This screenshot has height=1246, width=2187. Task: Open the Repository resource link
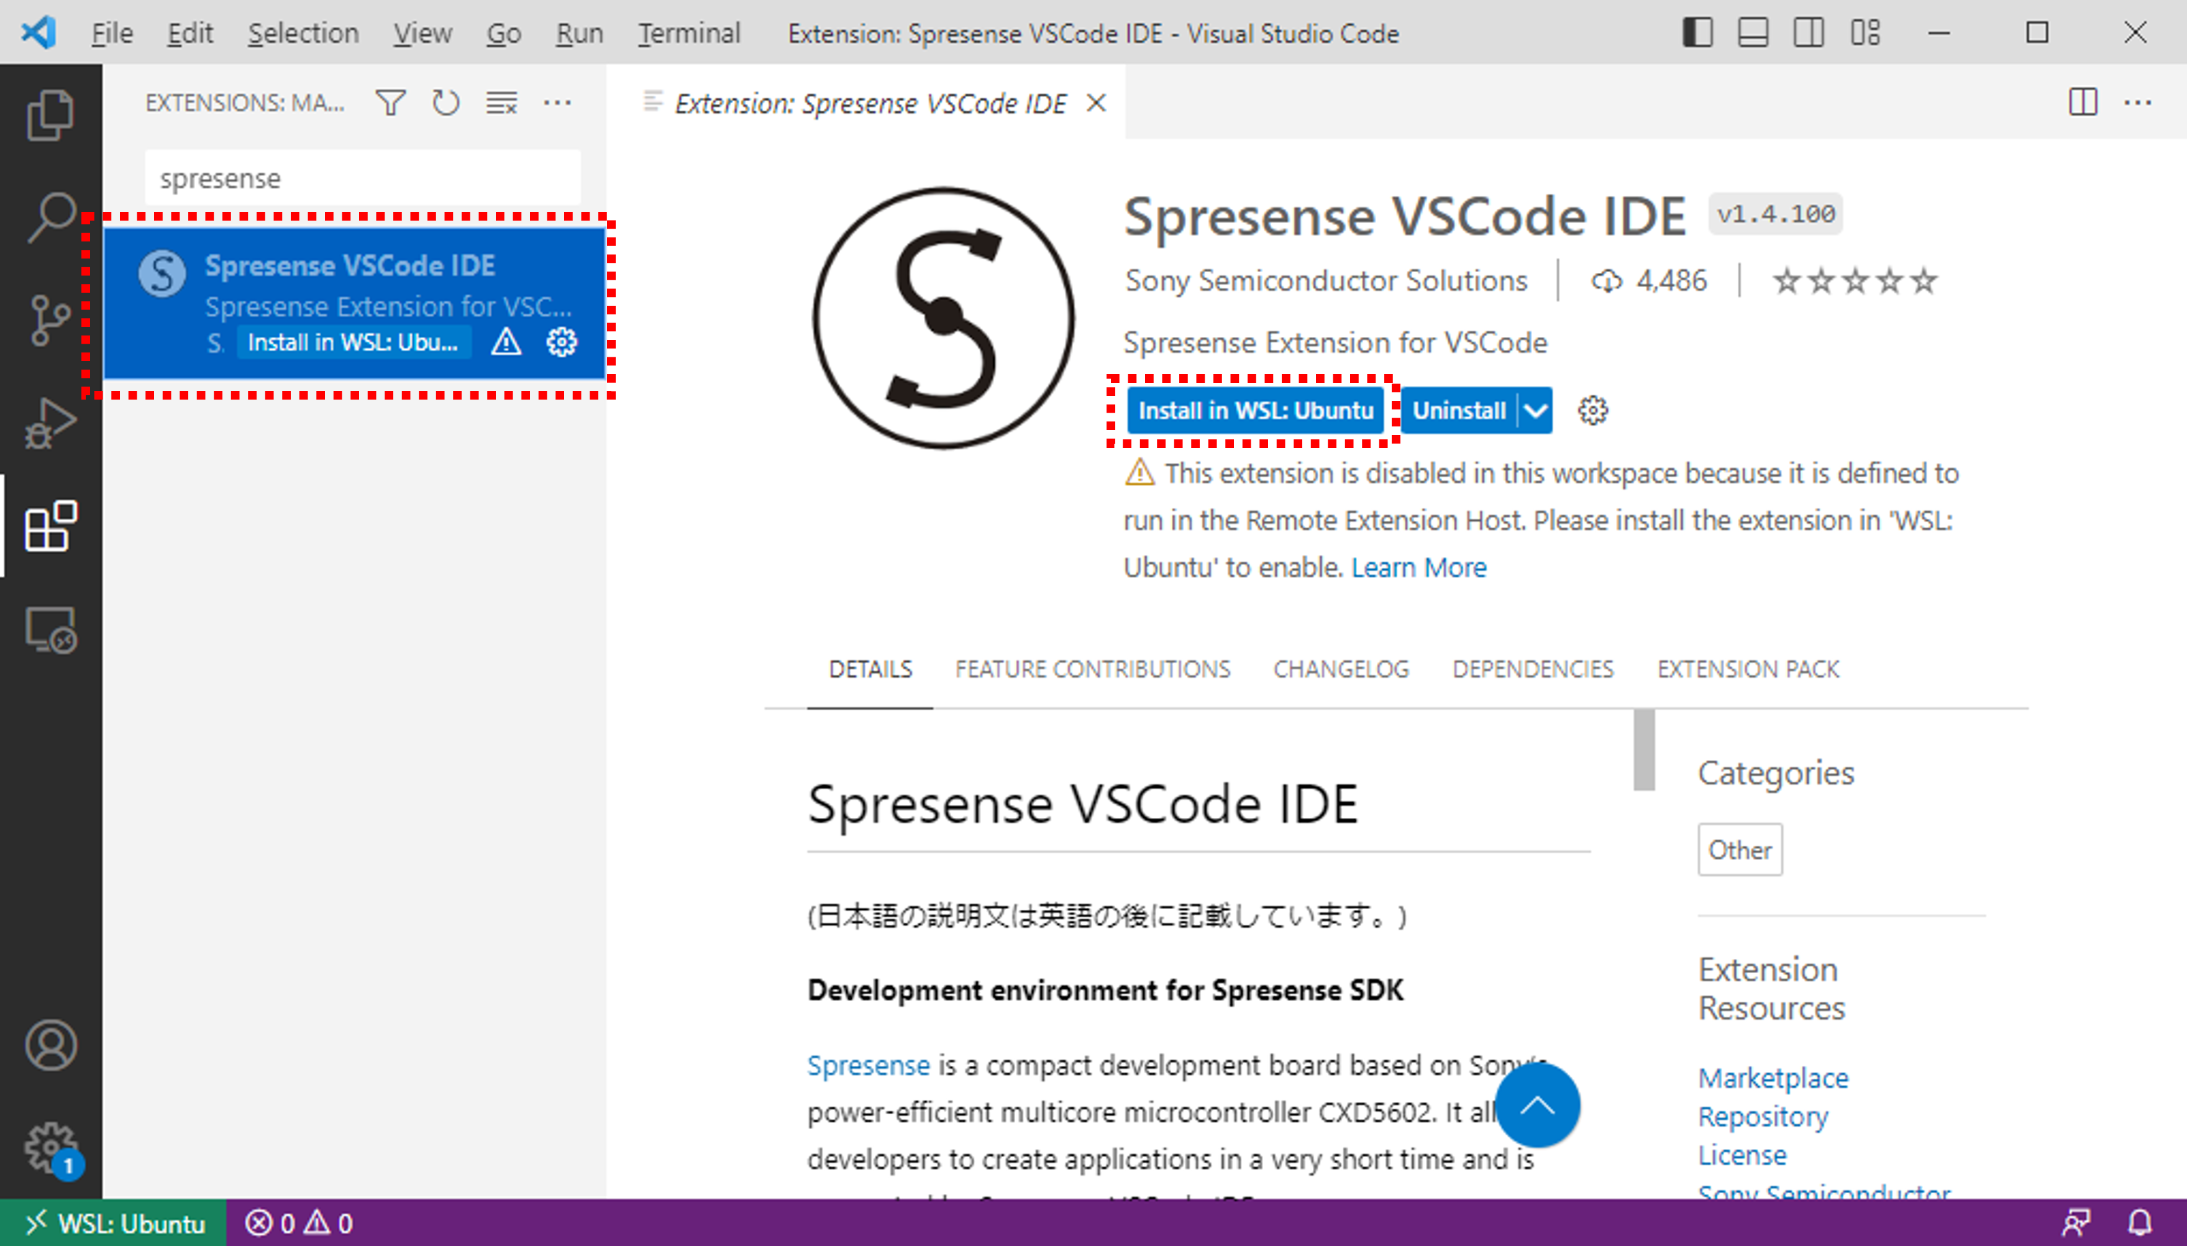tap(1763, 1116)
